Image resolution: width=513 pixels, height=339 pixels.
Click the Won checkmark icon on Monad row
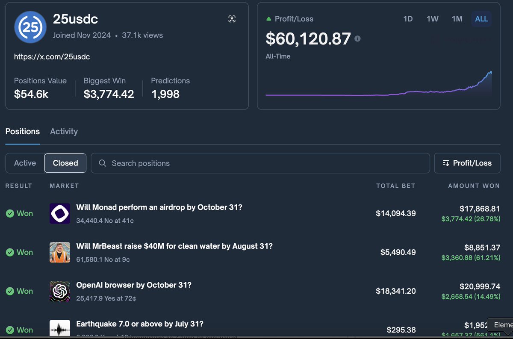tap(10, 213)
